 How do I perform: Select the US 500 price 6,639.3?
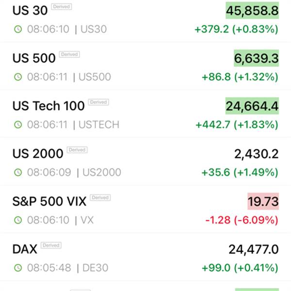pyautogui.click(x=256, y=59)
